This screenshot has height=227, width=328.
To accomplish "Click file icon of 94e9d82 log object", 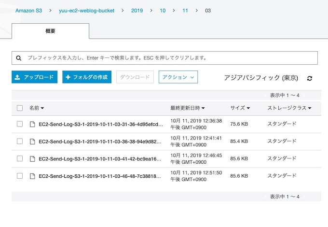I will [32, 142].
